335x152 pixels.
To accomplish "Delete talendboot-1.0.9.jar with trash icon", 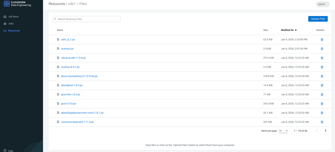I will click(322, 85).
